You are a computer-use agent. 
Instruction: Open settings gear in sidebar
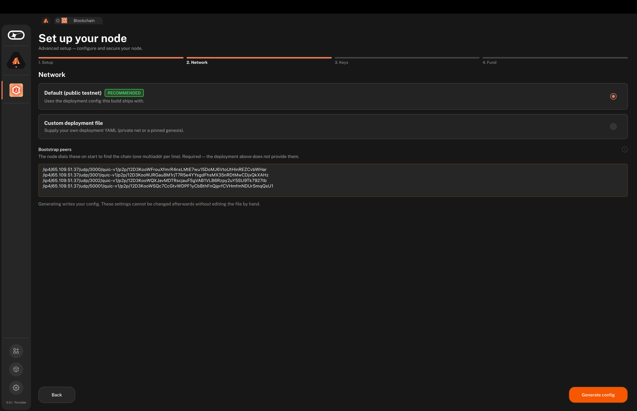pos(16,388)
